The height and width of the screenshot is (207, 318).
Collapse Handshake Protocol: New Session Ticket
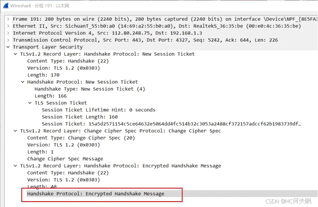pos(23,82)
